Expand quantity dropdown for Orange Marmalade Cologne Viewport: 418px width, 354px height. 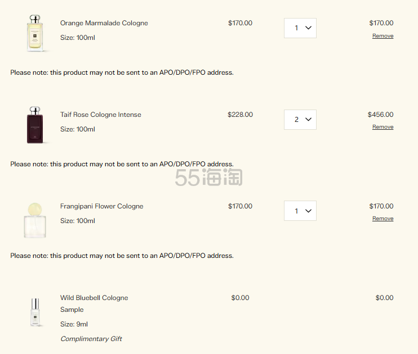pos(300,28)
